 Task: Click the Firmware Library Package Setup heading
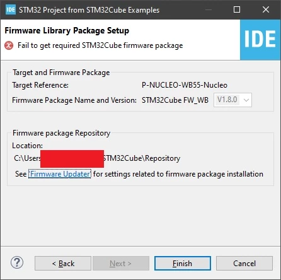[x=67, y=31]
